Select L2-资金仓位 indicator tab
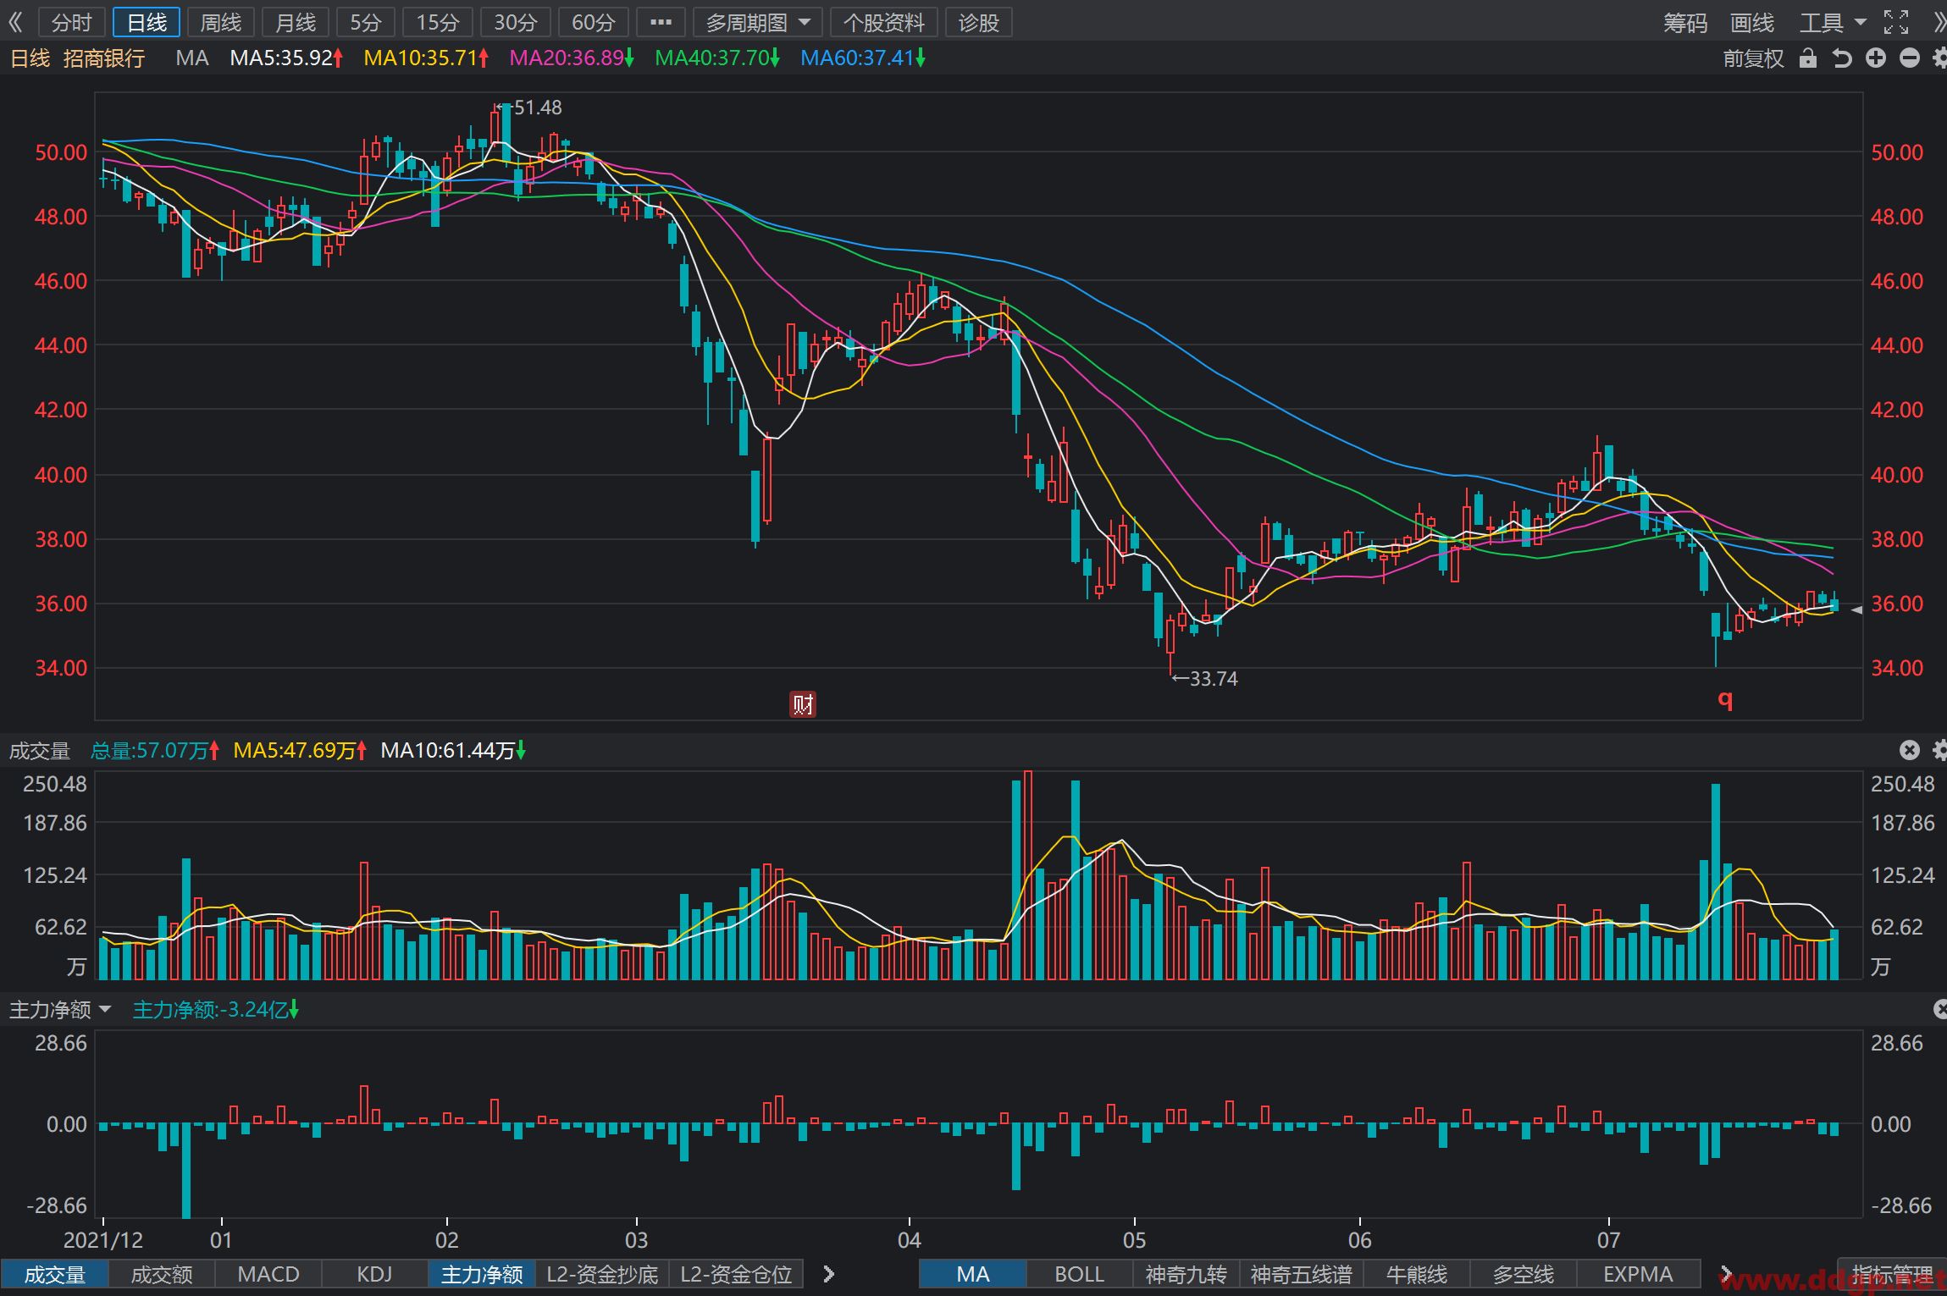Image resolution: width=1947 pixels, height=1296 pixels. click(x=736, y=1274)
